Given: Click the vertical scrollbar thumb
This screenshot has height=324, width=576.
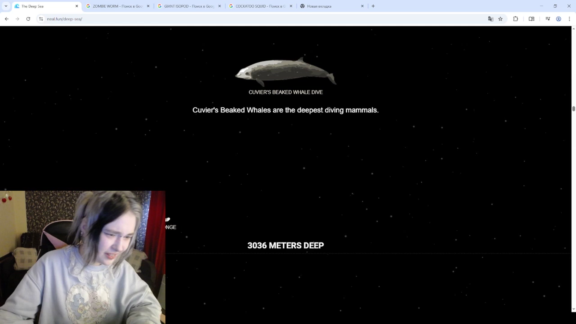Looking at the screenshot, I should tap(574, 109).
